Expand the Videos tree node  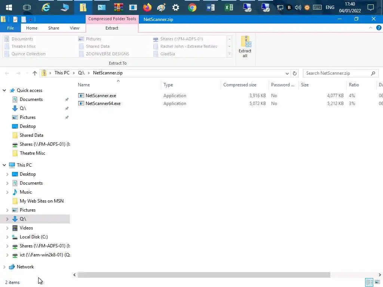[x=7, y=228]
